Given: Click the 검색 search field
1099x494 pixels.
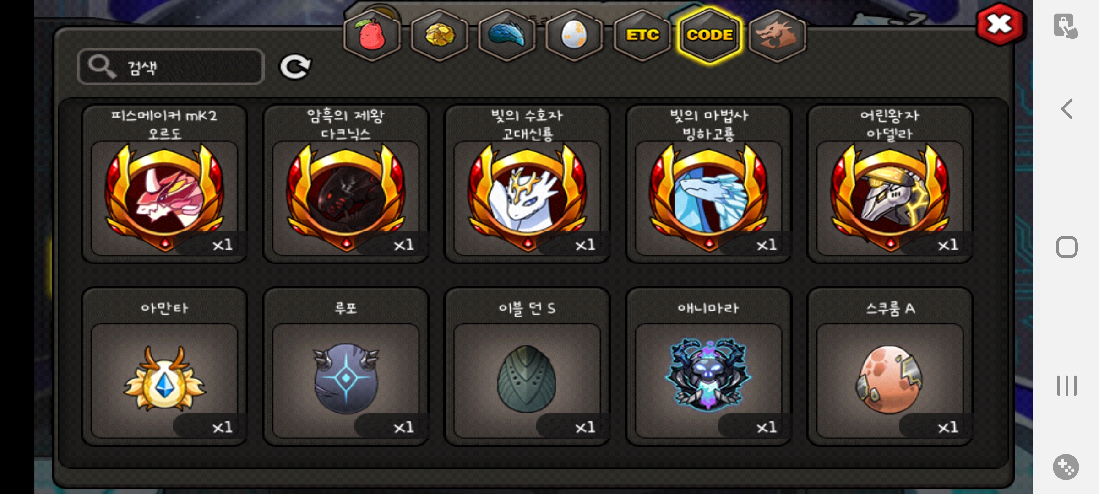Looking at the screenshot, I should (171, 67).
